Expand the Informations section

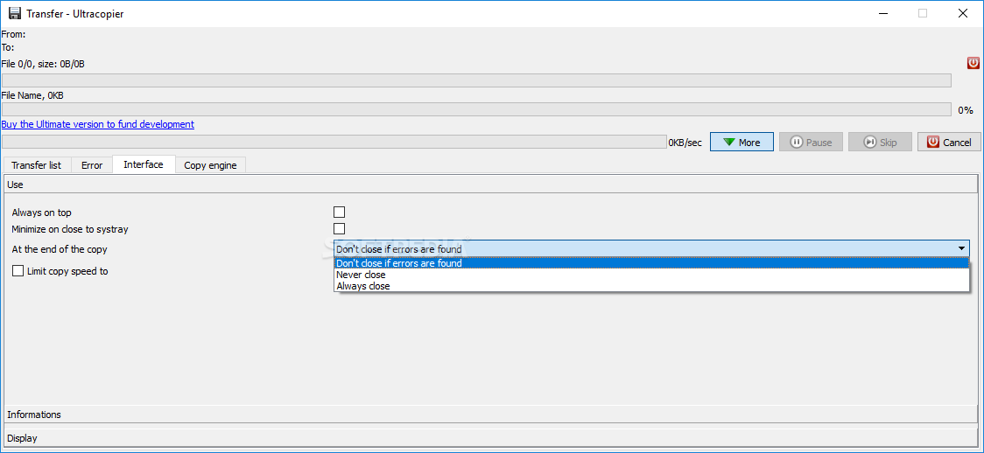coord(491,415)
